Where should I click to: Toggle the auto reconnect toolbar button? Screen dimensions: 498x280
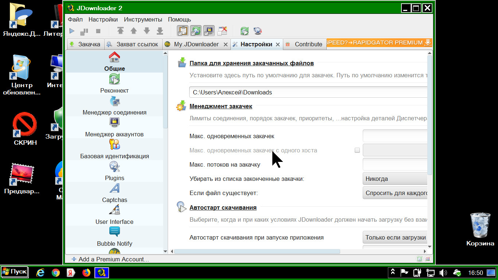pyautogui.click(x=196, y=31)
